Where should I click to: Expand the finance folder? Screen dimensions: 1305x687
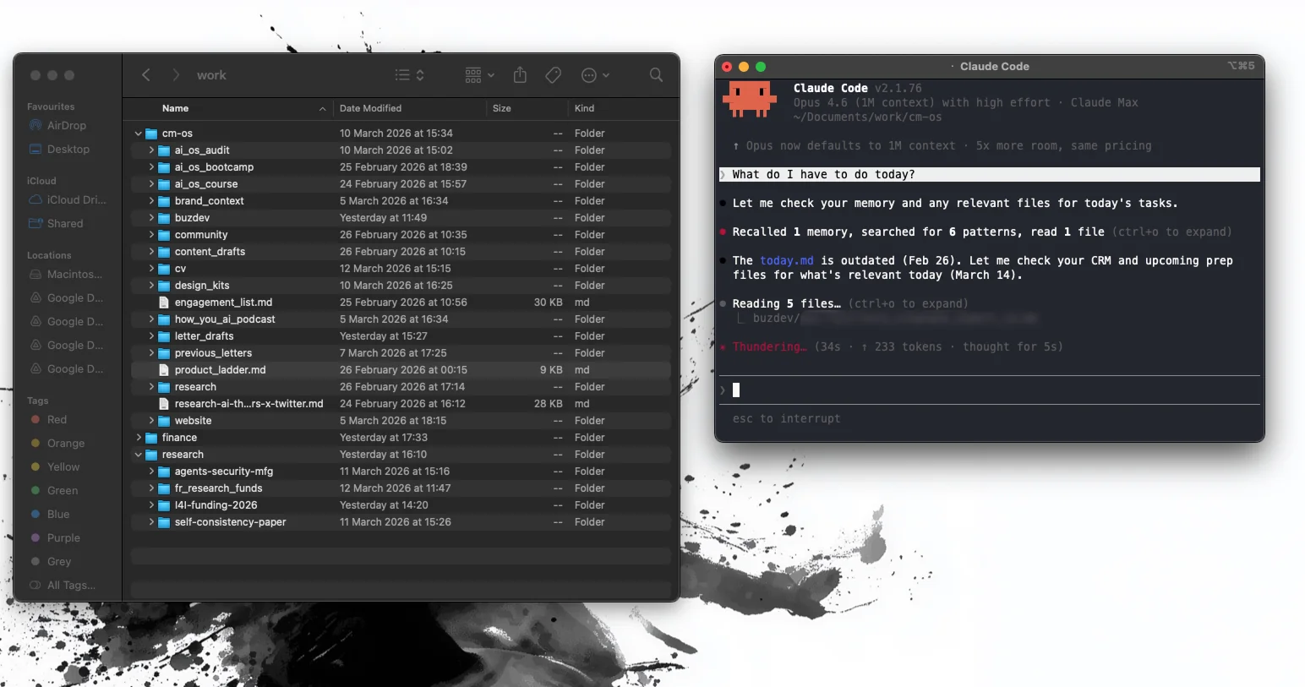(x=139, y=438)
